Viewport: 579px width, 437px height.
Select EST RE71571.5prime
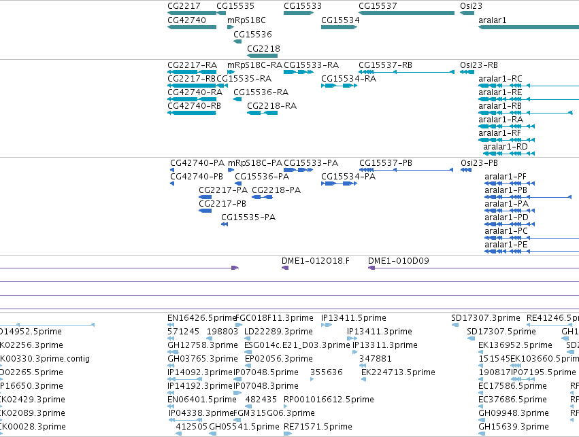point(318,427)
